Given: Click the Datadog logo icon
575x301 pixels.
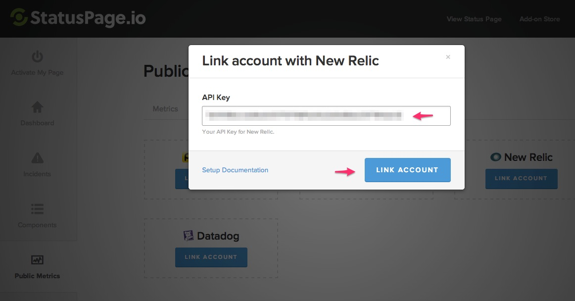Looking at the screenshot, I should coord(189,236).
